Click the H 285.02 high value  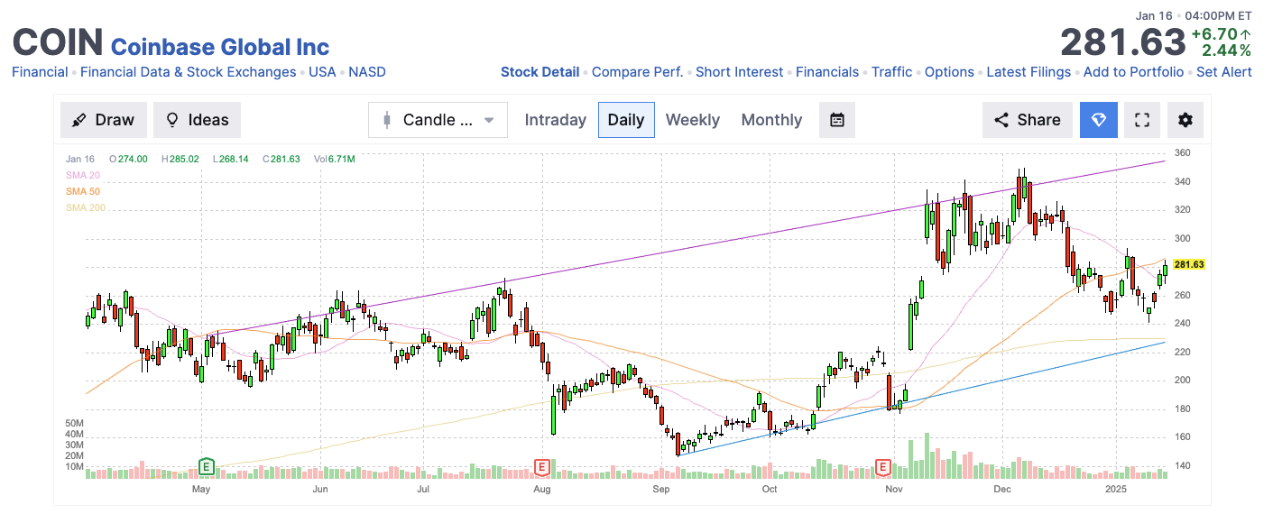tap(180, 159)
